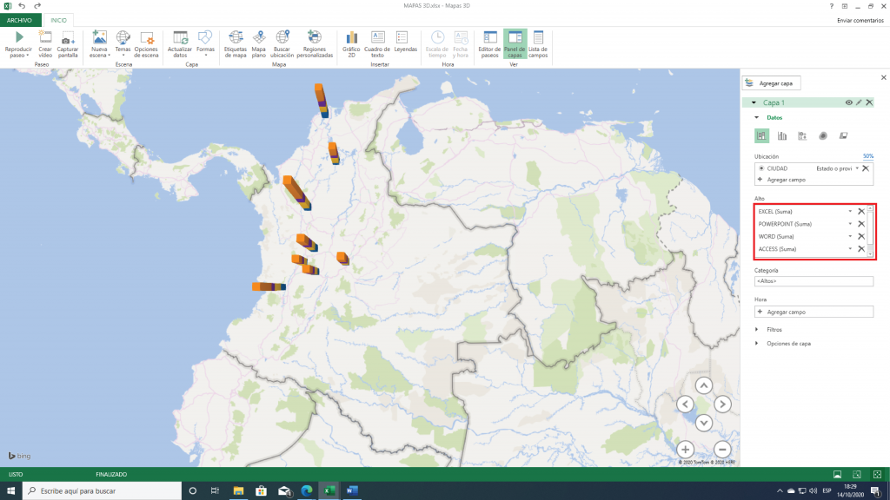Toggle Etiquetas de mapa
Image resolution: width=890 pixels, height=500 pixels.
click(x=235, y=44)
